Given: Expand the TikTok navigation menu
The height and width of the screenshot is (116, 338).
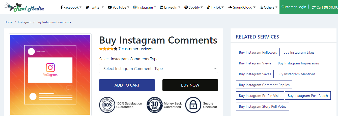Looking at the screenshot, I should pos(215,7).
